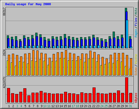The height and width of the screenshot is (109, 139).
Task: Click green weekend day label 18
Action: click(x=77, y=106)
